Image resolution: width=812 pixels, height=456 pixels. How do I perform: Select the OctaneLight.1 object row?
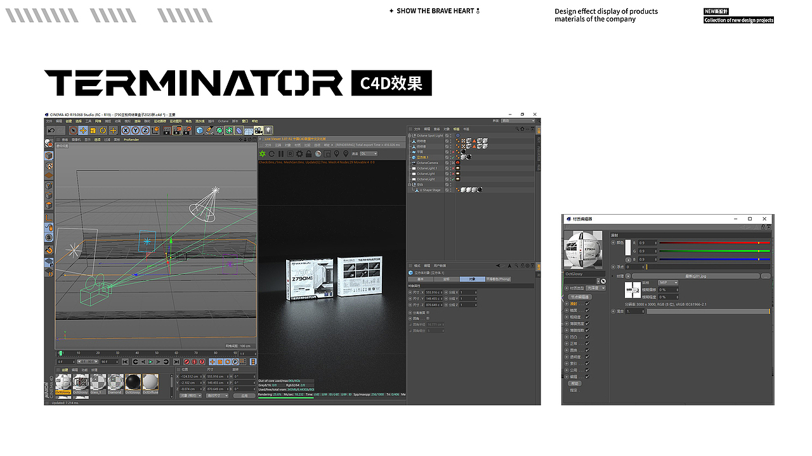426,168
